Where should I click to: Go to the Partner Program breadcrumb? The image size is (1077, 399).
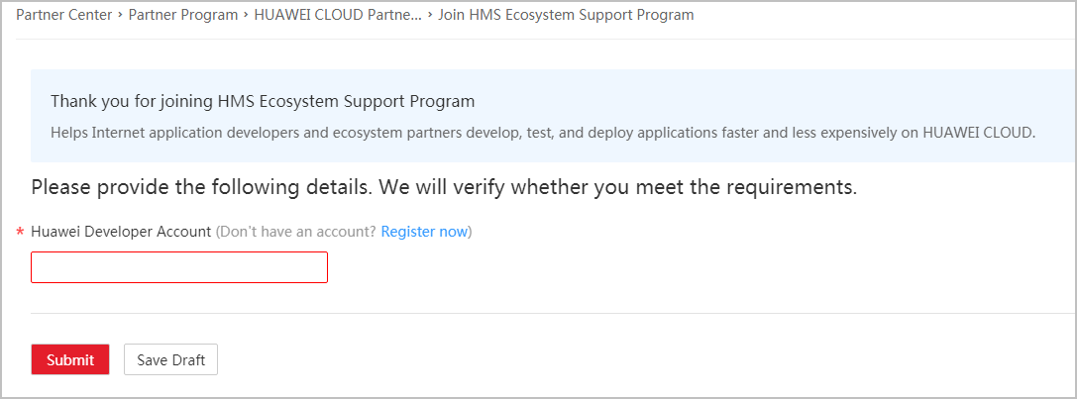click(183, 15)
